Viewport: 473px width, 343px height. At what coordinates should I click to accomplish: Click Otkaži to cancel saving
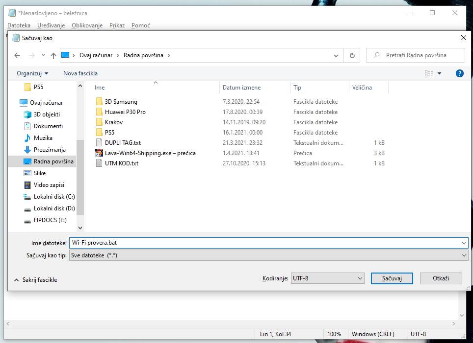click(x=441, y=278)
